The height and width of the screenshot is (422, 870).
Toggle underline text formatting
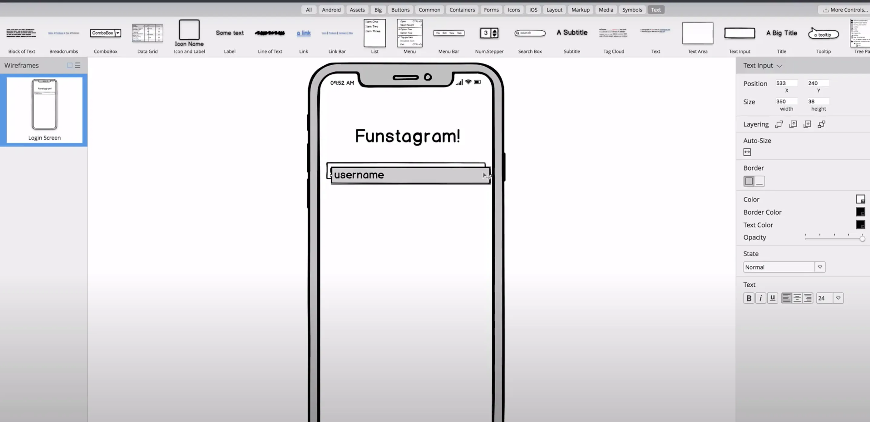coord(773,298)
